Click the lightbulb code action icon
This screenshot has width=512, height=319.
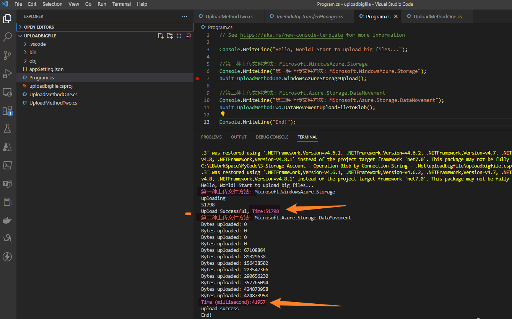[223, 114]
